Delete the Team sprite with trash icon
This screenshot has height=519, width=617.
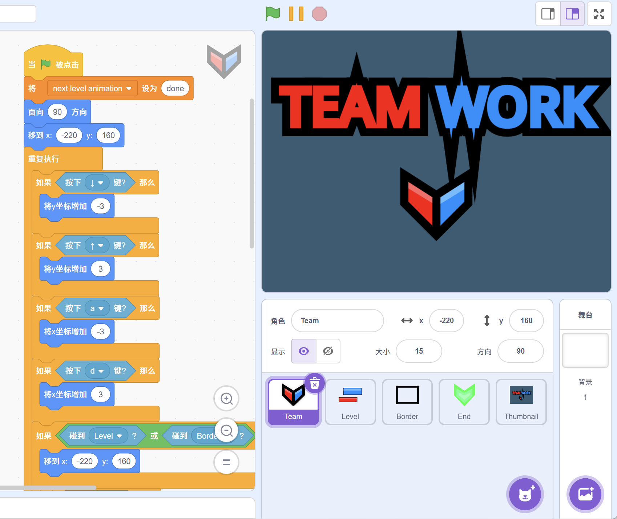(x=315, y=383)
